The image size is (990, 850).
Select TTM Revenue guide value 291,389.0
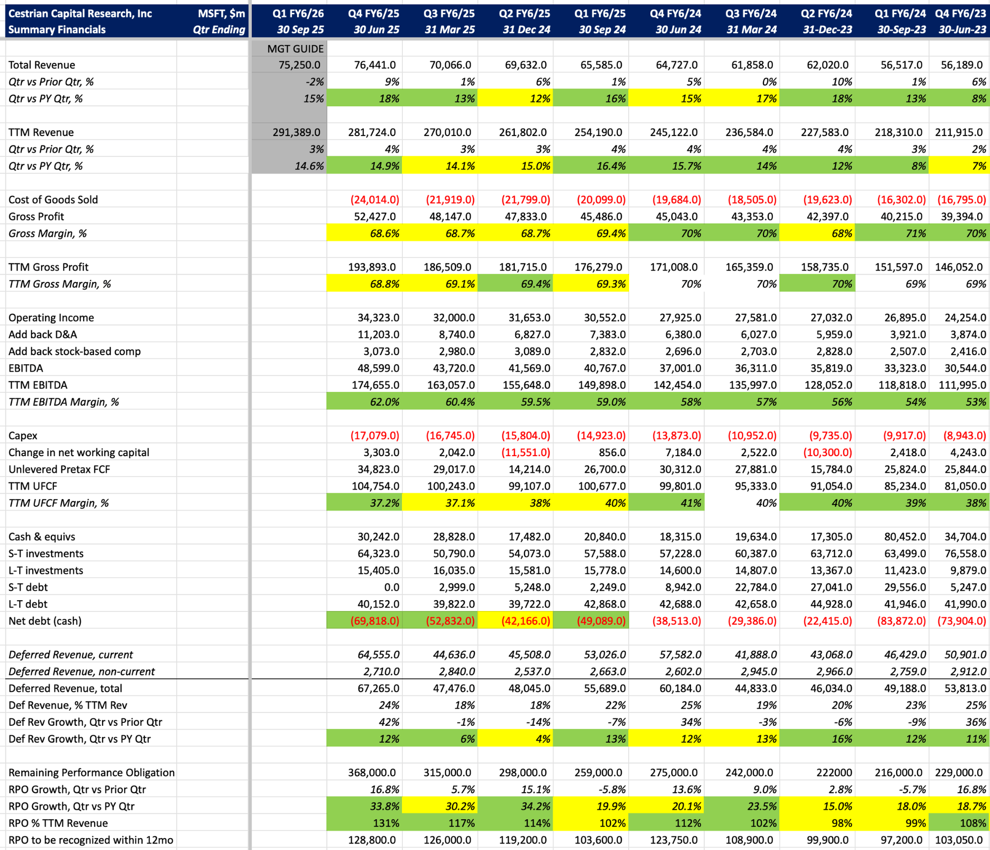point(296,132)
